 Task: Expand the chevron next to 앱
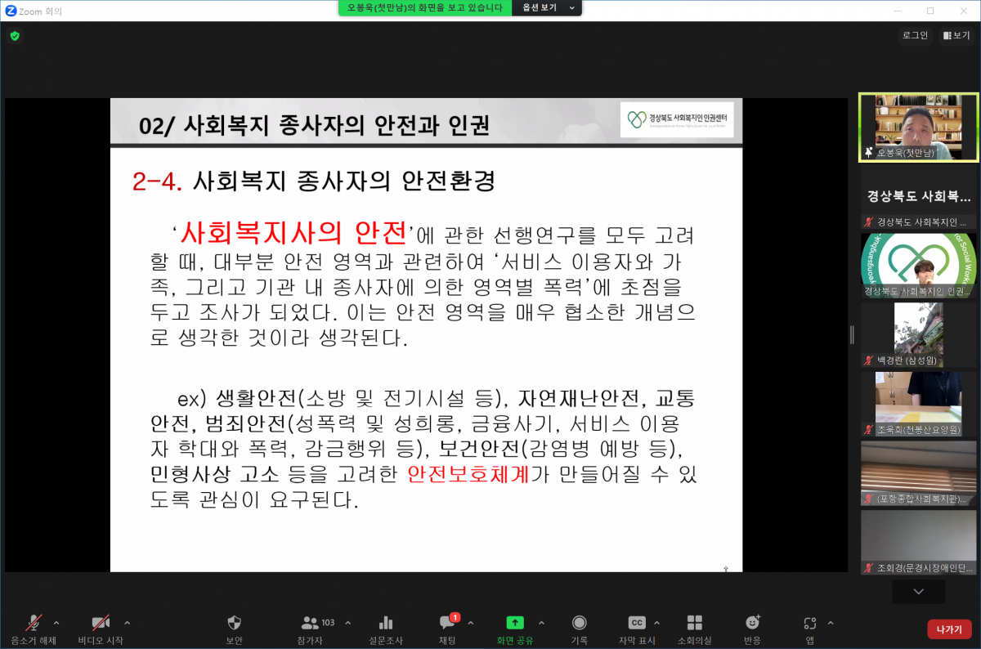(831, 622)
